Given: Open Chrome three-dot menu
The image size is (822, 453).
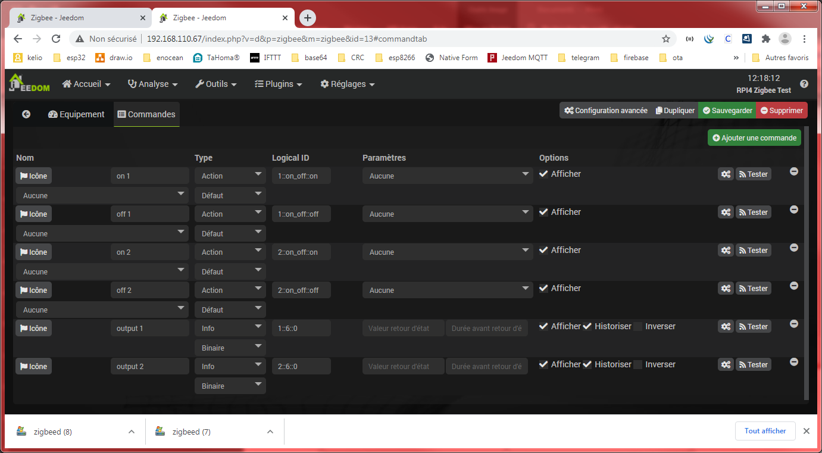Looking at the screenshot, I should [x=804, y=39].
